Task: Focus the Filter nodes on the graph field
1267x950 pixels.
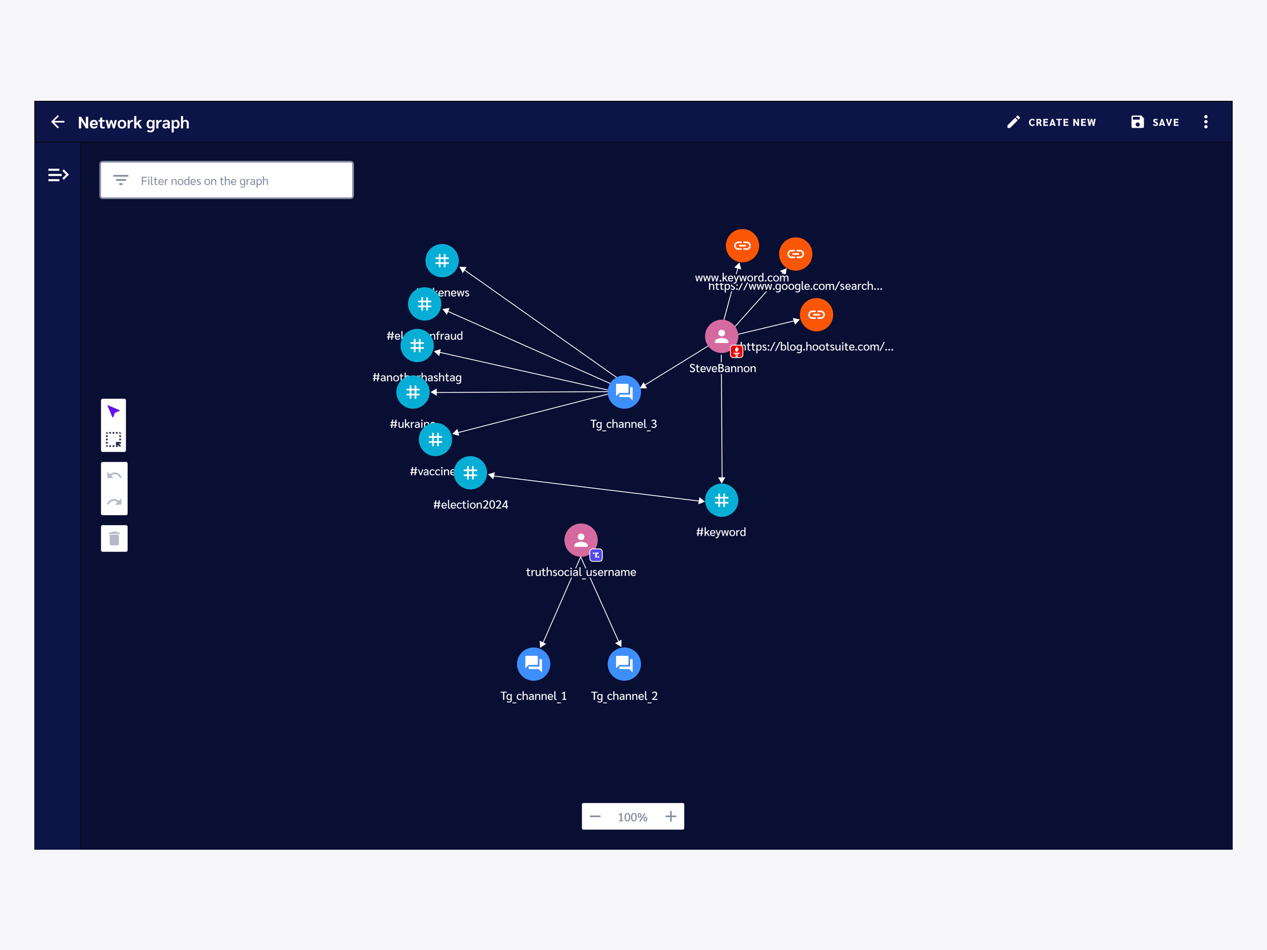Action: click(x=227, y=180)
